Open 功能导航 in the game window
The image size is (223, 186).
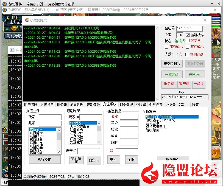[x=14, y=36]
